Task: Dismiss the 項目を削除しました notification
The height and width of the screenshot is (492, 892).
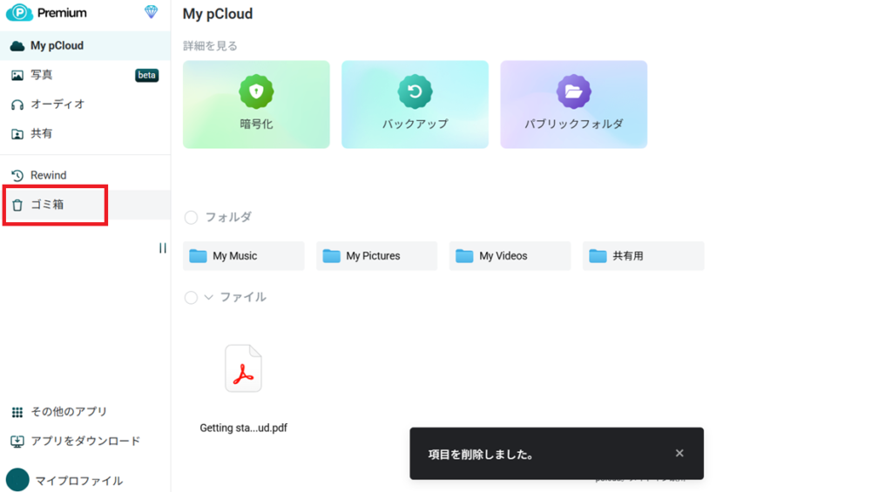Action: [679, 454]
